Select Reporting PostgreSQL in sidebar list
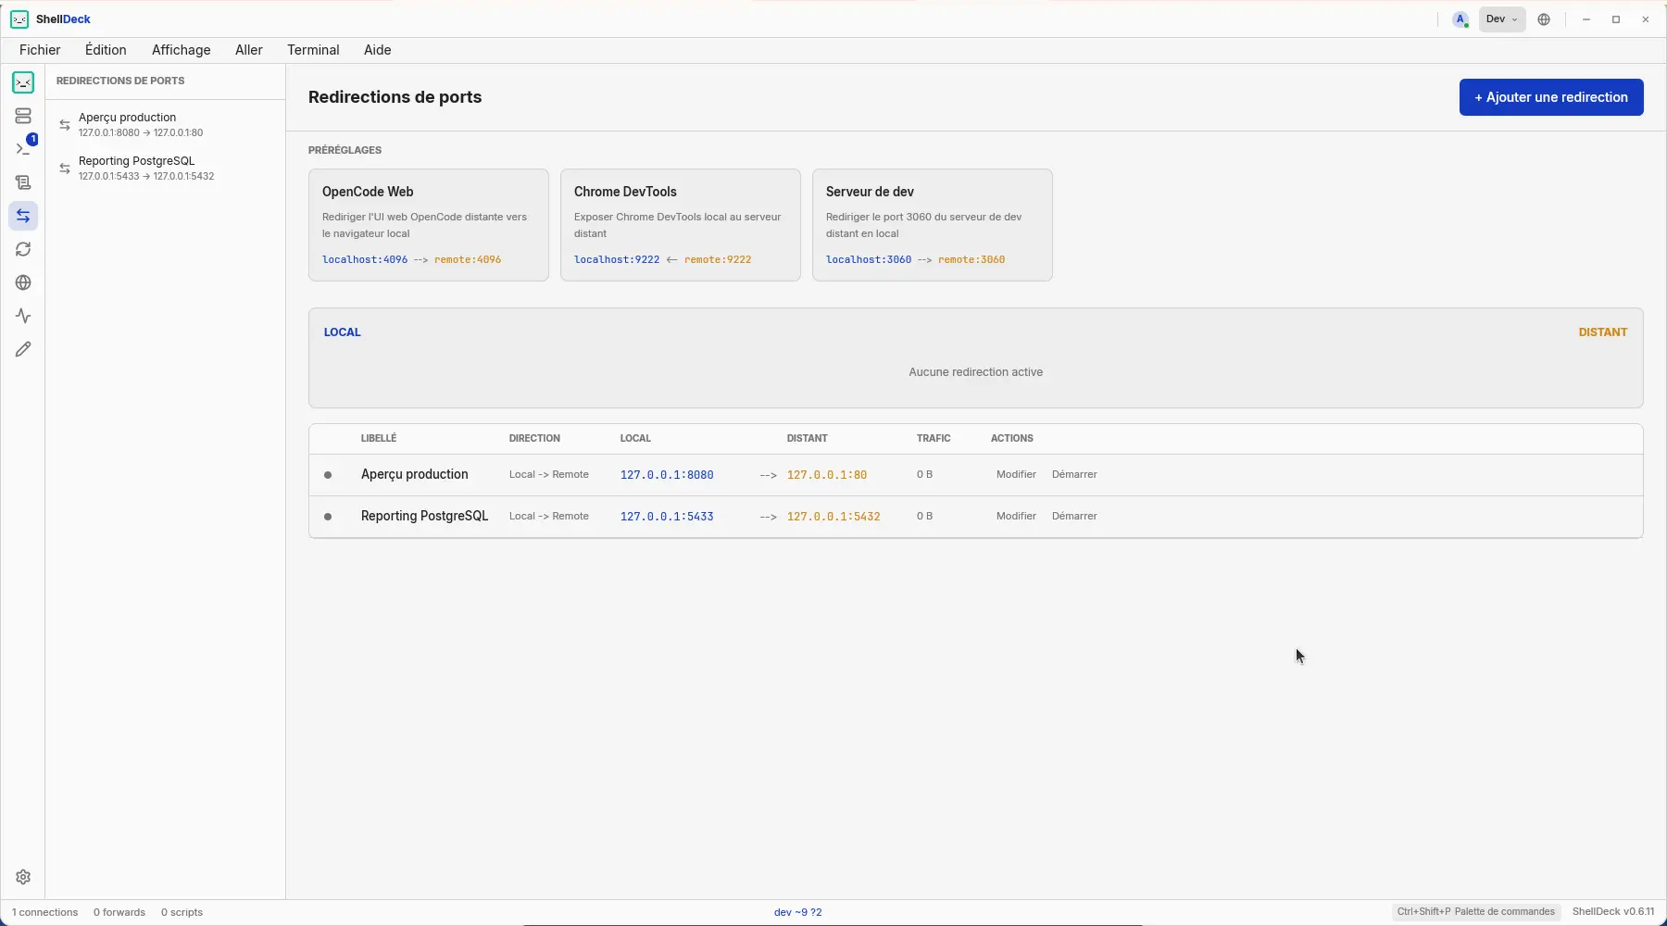1667x926 pixels. [x=165, y=168]
